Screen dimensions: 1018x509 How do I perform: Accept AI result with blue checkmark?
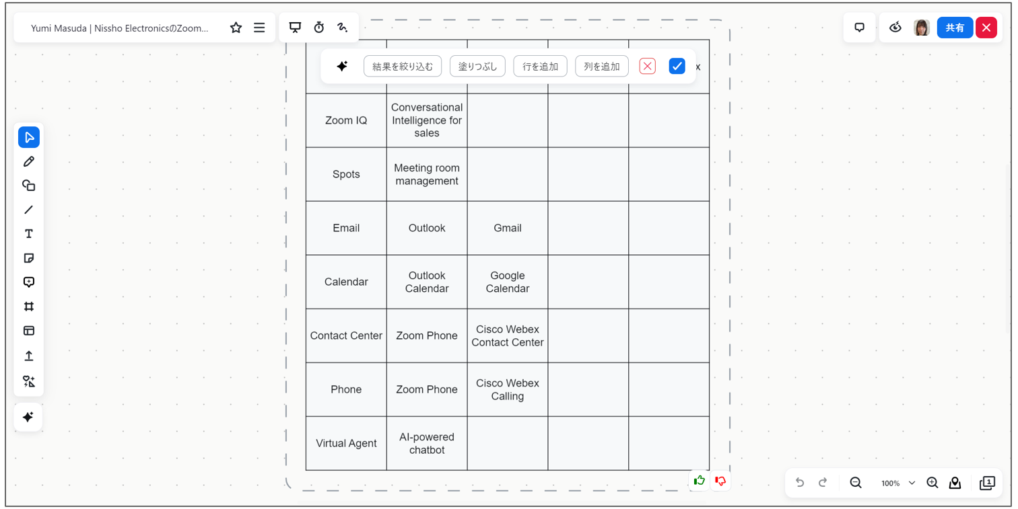pyautogui.click(x=677, y=66)
